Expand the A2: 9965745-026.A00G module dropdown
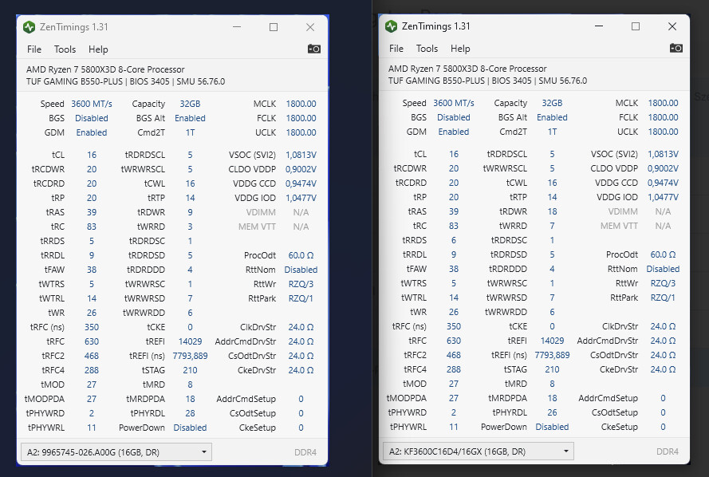 [x=116, y=452]
